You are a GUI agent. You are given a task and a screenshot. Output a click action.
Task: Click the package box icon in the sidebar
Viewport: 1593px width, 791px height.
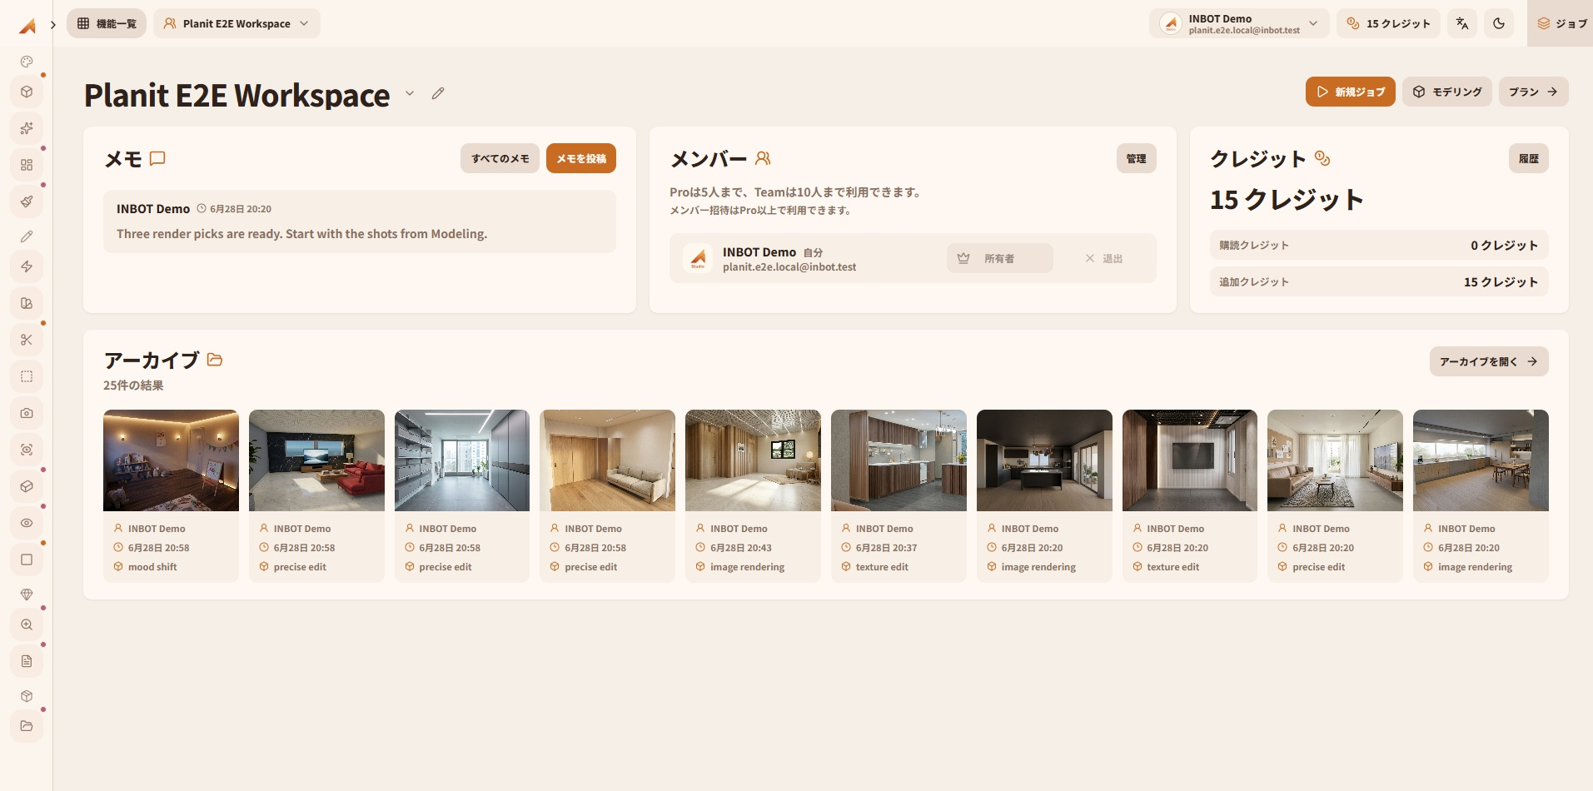pyautogui.click(x=27, y=696)
